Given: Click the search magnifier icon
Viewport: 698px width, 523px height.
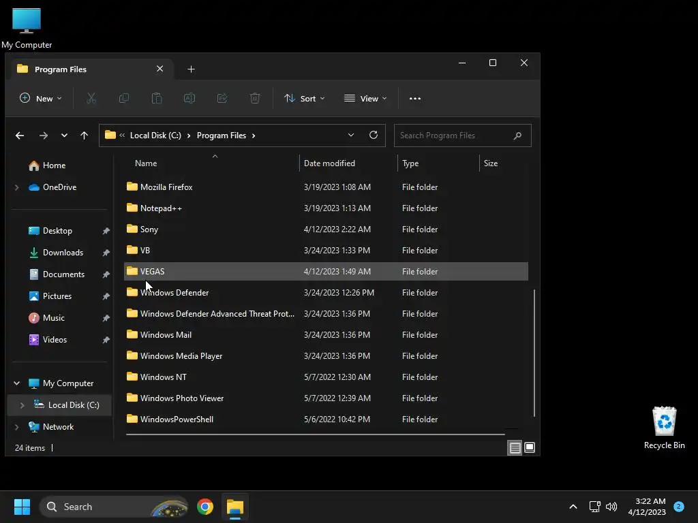Looking at the screenshot, I should click(517, 136).
